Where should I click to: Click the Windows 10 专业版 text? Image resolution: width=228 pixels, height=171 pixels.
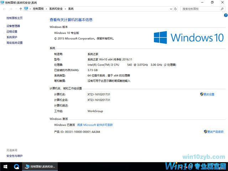[x=67, y=33]
